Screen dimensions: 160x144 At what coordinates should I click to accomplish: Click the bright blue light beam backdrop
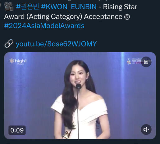(123, 93)
